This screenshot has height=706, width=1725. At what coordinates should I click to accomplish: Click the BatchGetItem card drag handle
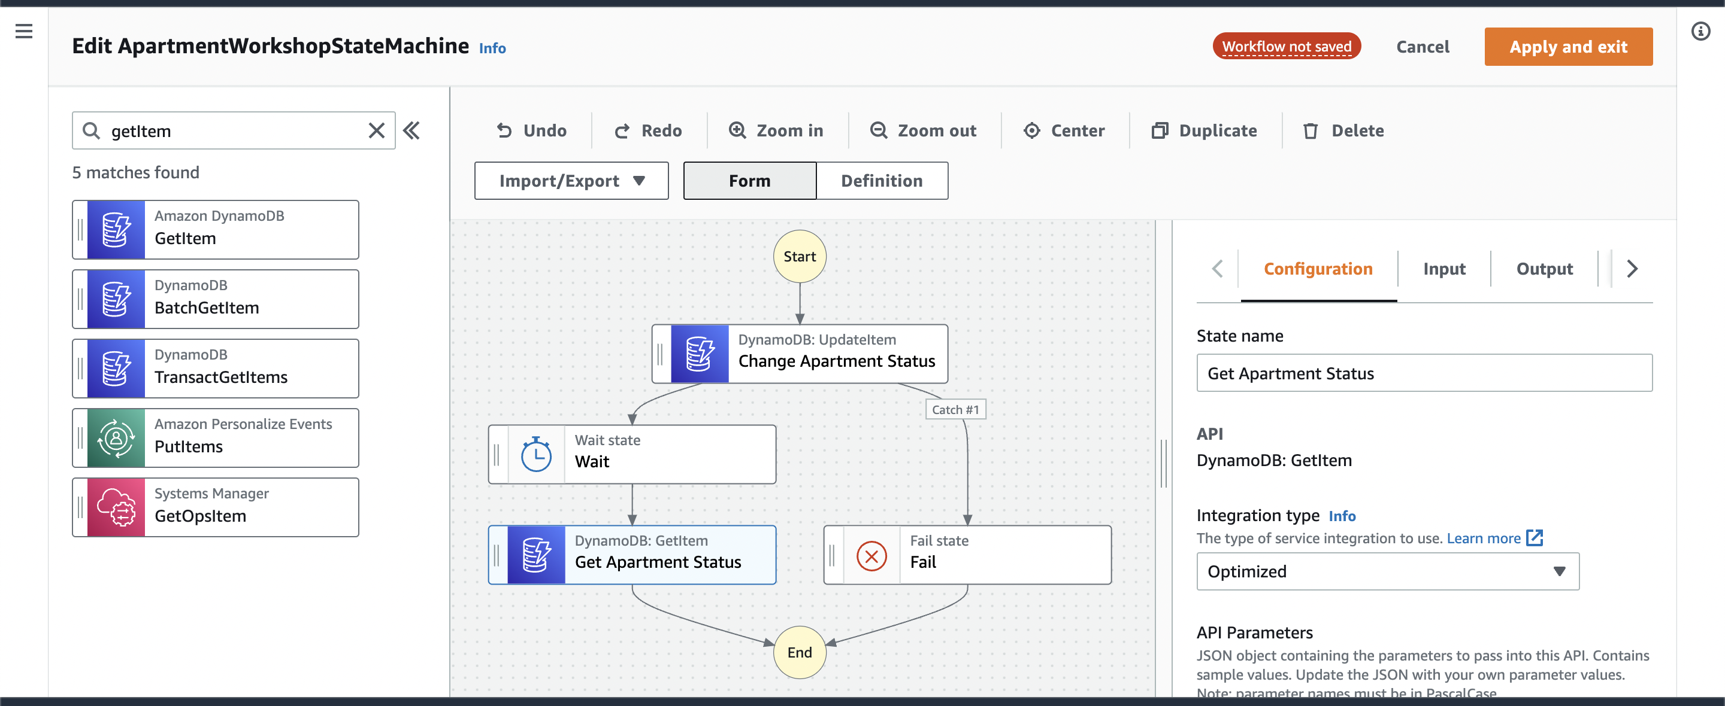(x=80, y=299)
